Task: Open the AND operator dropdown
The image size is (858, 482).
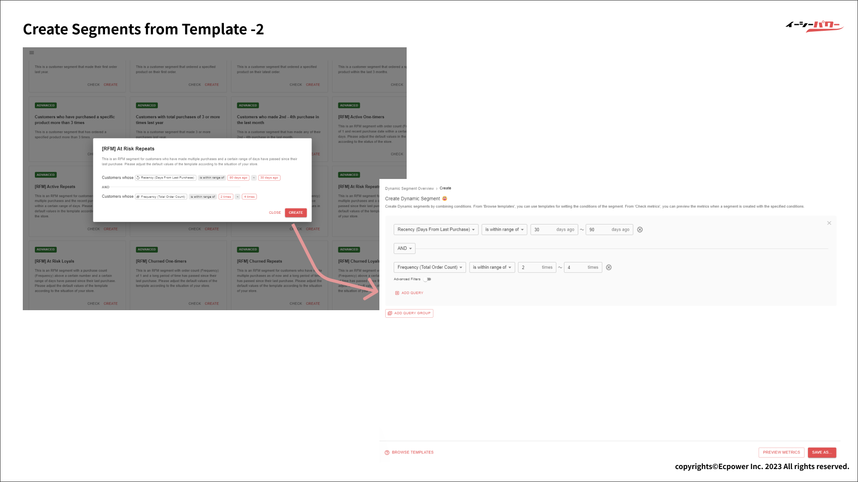Action: click(404, 249)
